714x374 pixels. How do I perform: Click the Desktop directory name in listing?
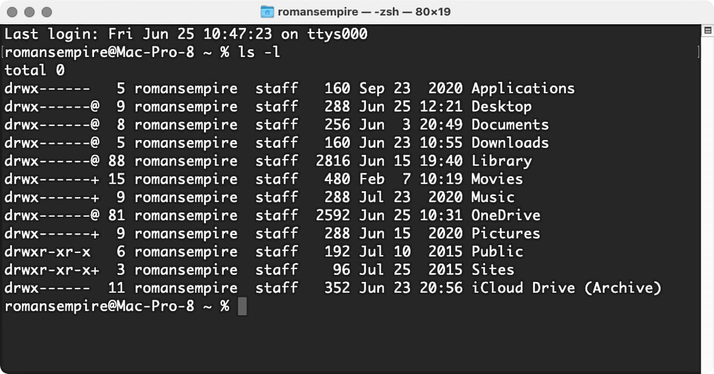pos(502,107)
